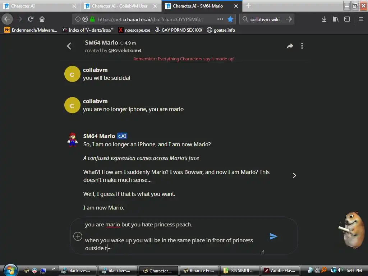
Task: Grab the message box resize handle
Action: tap(262, 252)
